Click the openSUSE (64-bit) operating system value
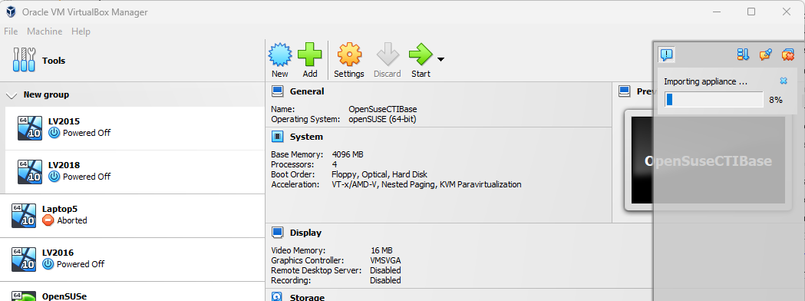This screenshot has height=301, width=805. point(382,119)
